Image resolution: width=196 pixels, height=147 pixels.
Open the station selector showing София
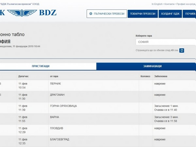tap(166, 42)
